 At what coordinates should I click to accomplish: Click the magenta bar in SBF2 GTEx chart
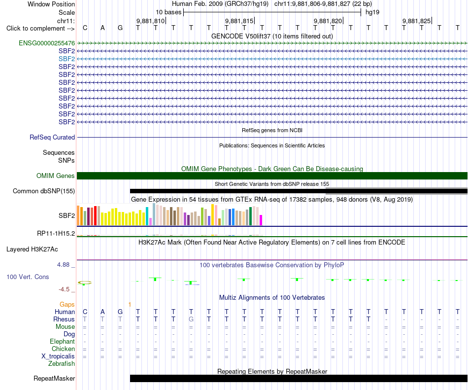pyautogui.click(x=261, y=220)
